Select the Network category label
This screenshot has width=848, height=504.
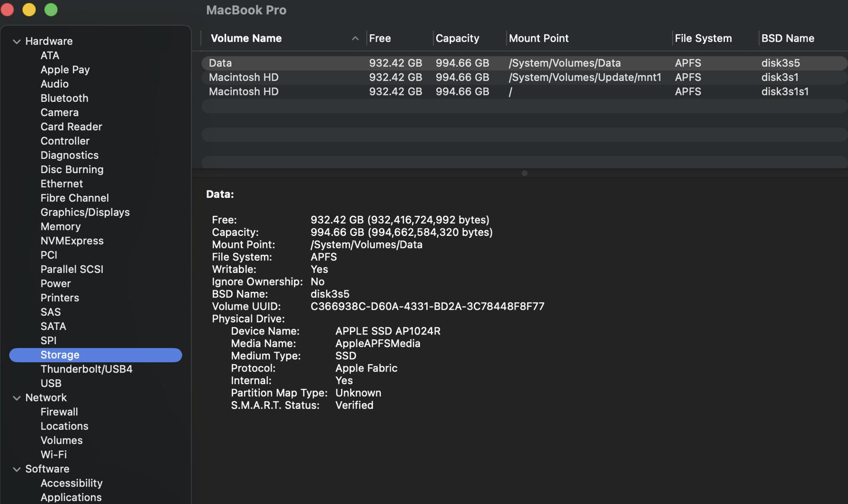46,397
